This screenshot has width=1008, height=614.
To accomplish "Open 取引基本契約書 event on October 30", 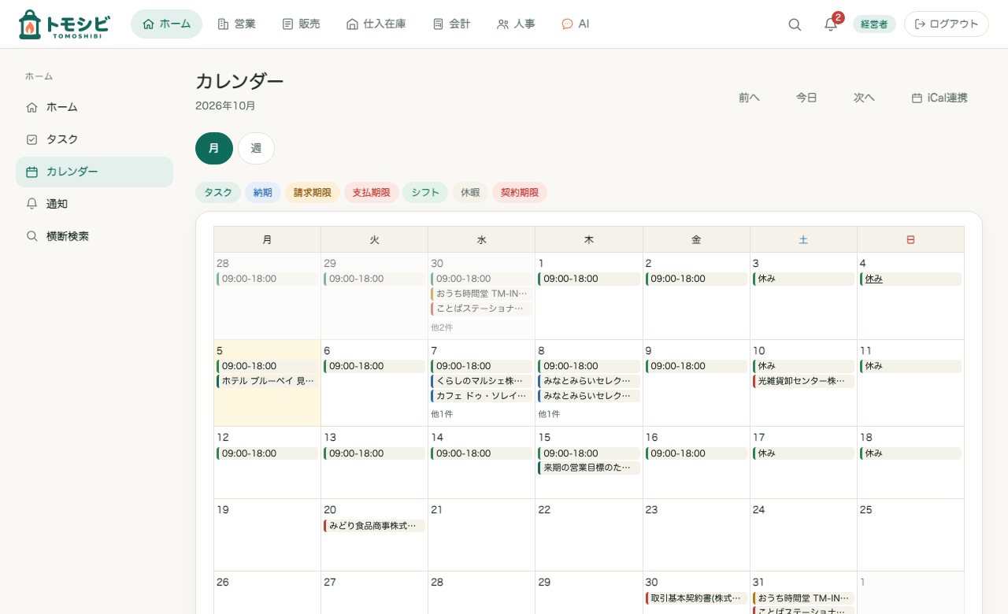I will click(x=696, y=598).
